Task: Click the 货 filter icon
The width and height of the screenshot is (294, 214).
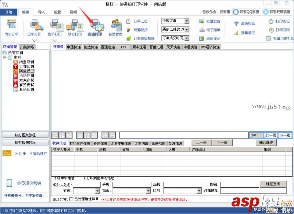Action: (105, 135)
